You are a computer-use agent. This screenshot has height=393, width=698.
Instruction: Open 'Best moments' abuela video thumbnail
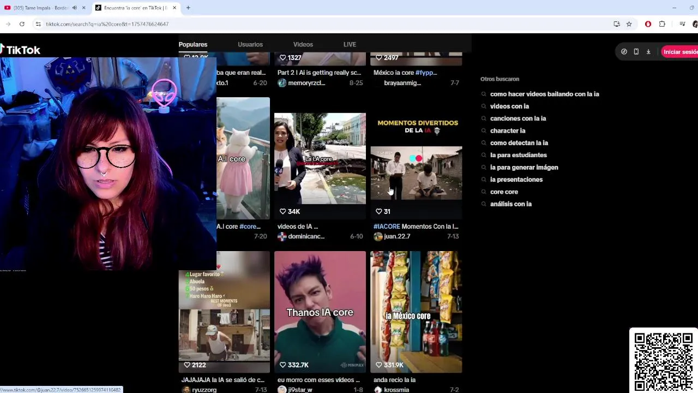tap(224, 312)
